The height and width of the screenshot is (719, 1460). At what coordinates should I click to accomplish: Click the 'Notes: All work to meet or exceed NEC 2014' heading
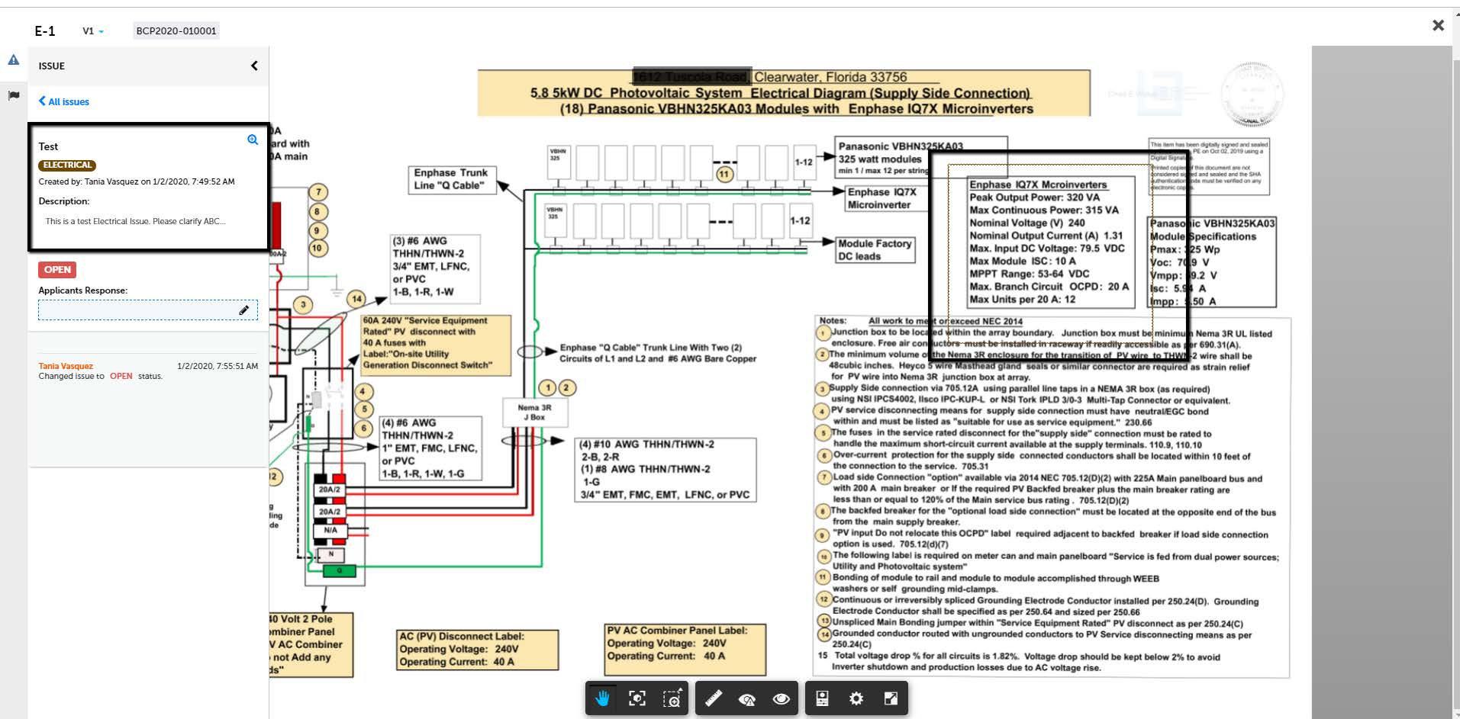tap(920, 321)
